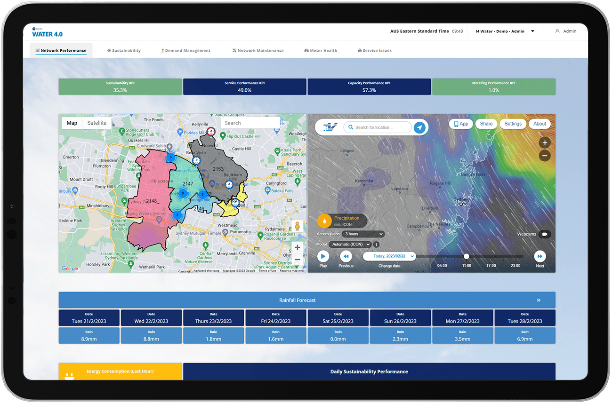This screenshot has height=403, width=612.
Task: Zoom in on the Google map
Action: pos(297,247)
